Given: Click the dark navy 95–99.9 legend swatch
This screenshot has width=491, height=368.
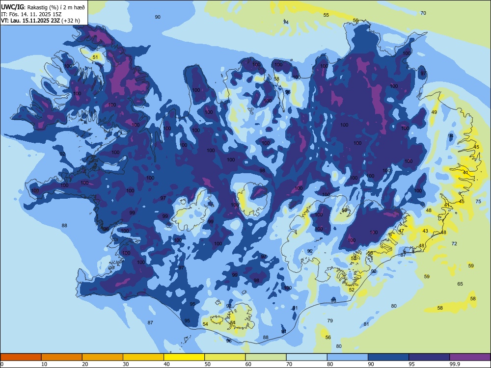Looking at the screenshot, I should (x=429, y=357).
